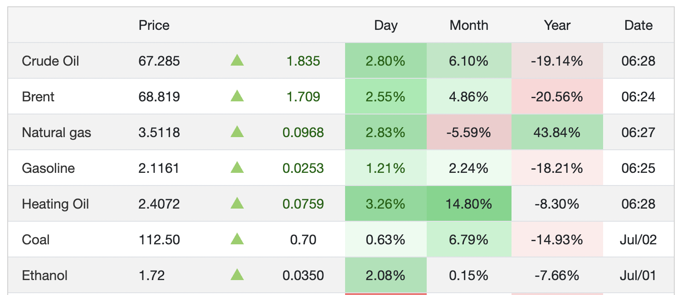Click the green up arrow in Gasoline row
682x295 pixels.
tap(237, 167)
